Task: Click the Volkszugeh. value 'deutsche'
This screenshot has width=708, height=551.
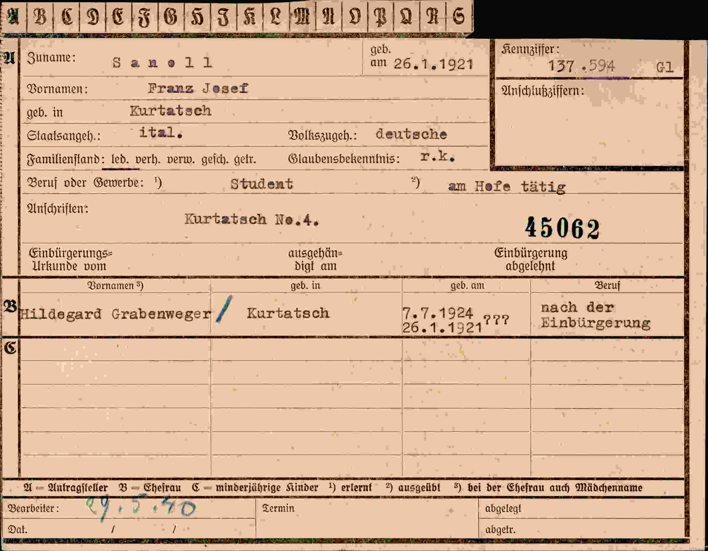Action: 411,134
